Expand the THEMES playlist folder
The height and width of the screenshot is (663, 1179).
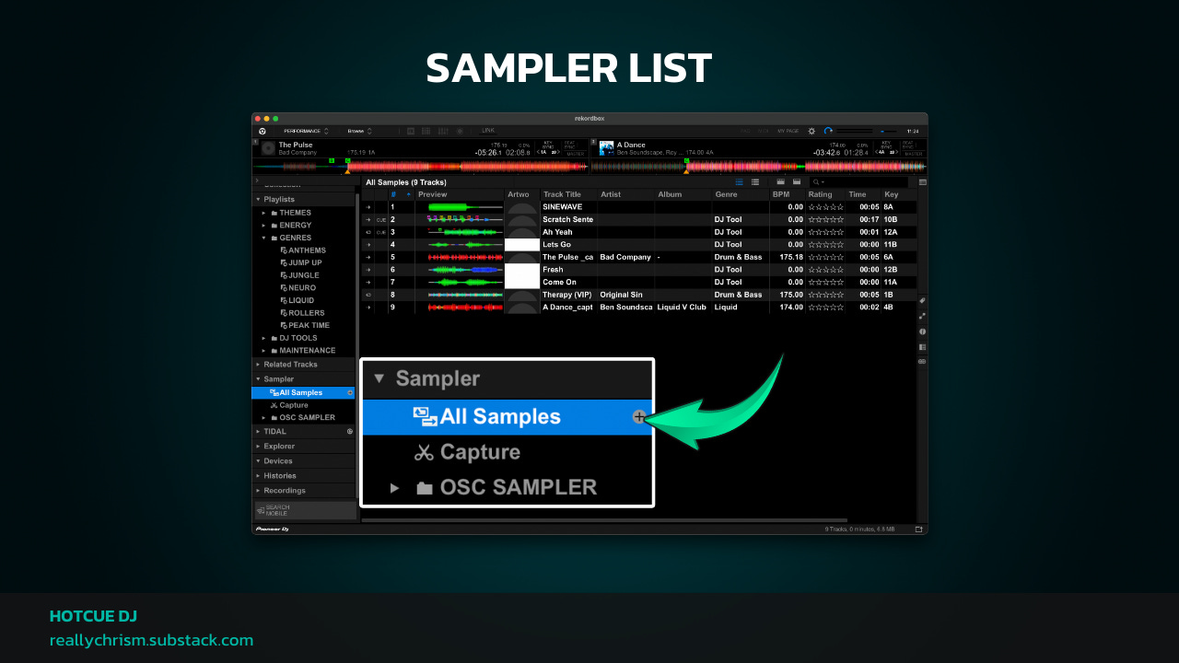[x=263, y=213]
